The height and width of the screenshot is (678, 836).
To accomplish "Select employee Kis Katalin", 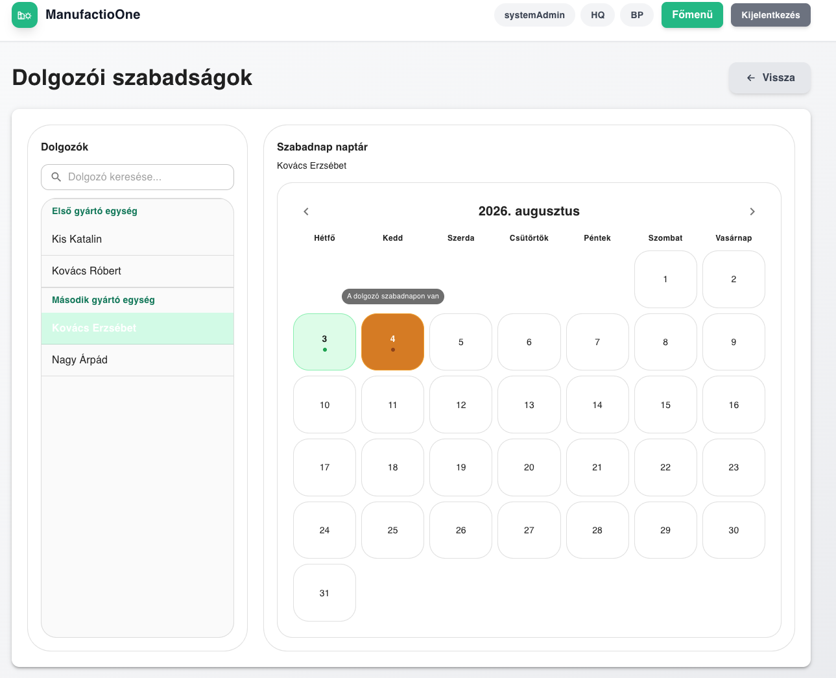I will coord(137,239).
